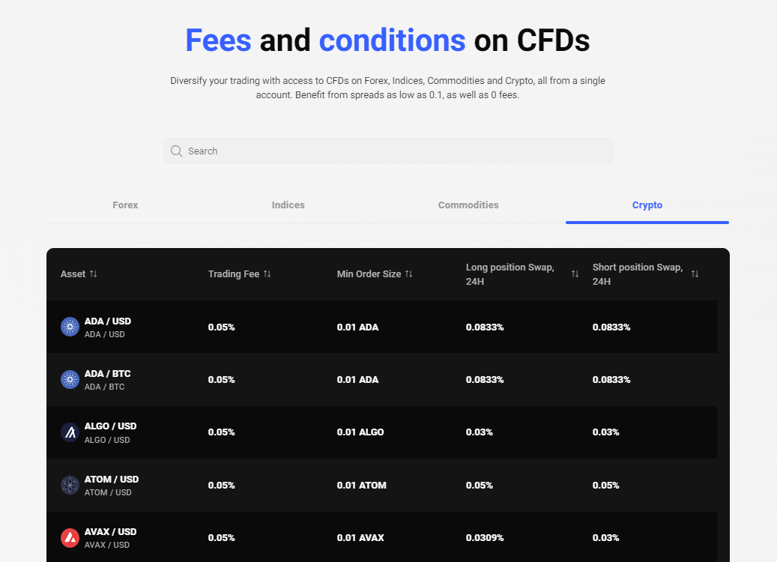Screen dimensions: 777x562
Task: Click the ATOM / USD Cosmos icon
Action: tap(70, 485)
